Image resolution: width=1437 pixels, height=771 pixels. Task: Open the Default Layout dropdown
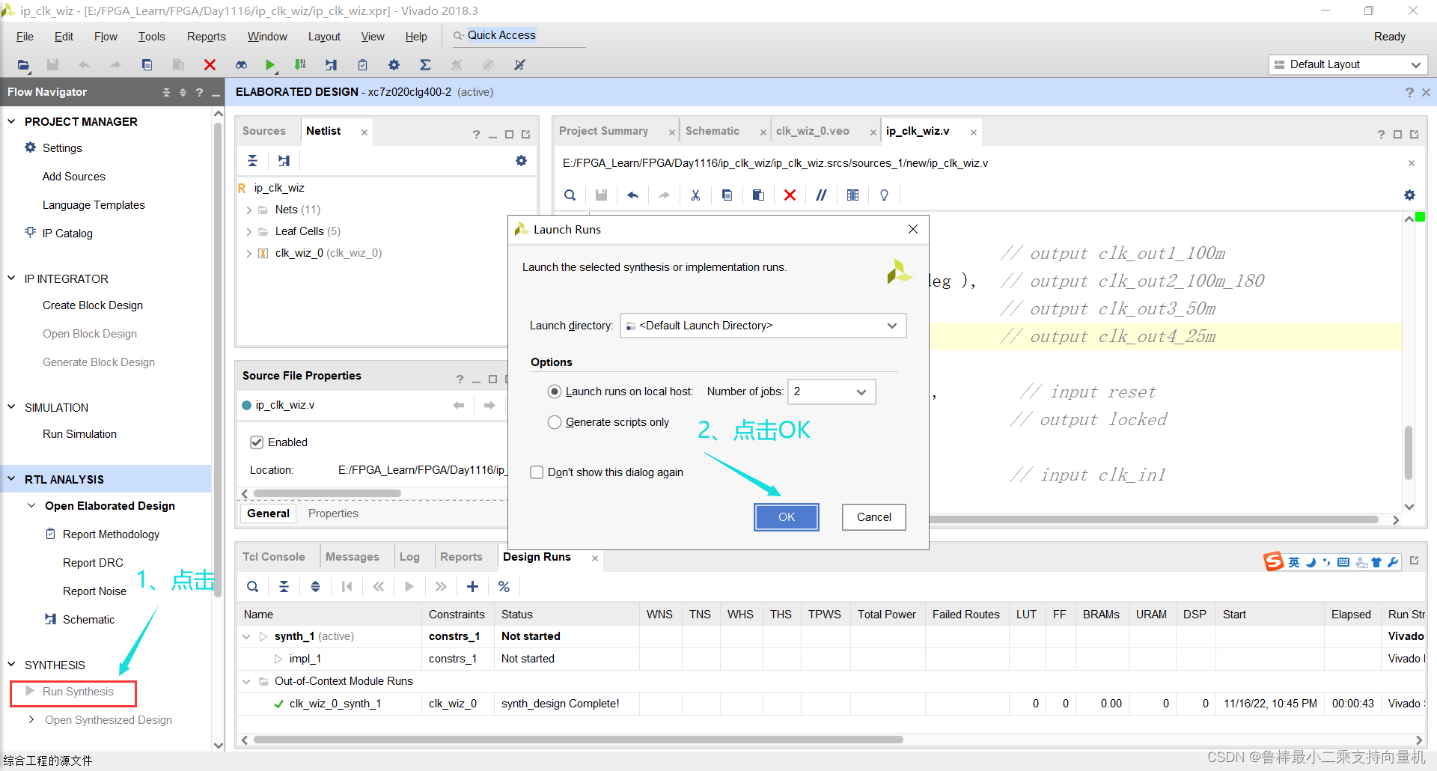pos(1348,64)
